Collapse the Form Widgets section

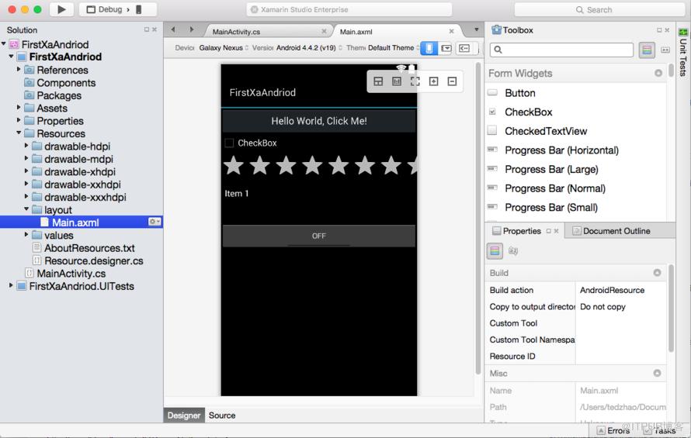(658, 73)
